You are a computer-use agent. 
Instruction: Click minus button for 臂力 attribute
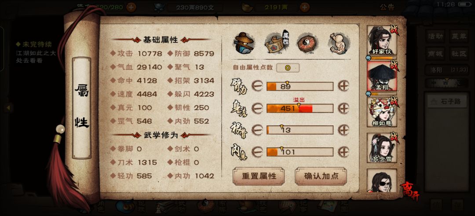coord(257,86)
